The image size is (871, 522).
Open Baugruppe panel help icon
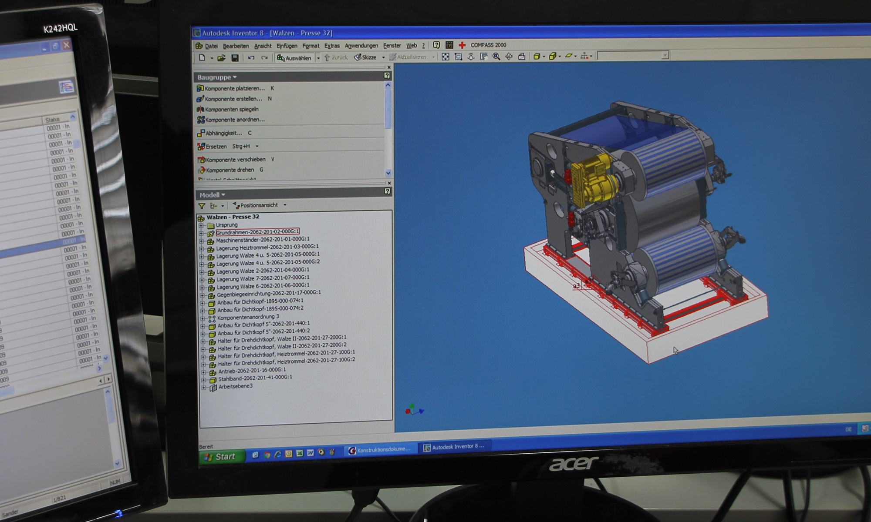coord(387,76)
